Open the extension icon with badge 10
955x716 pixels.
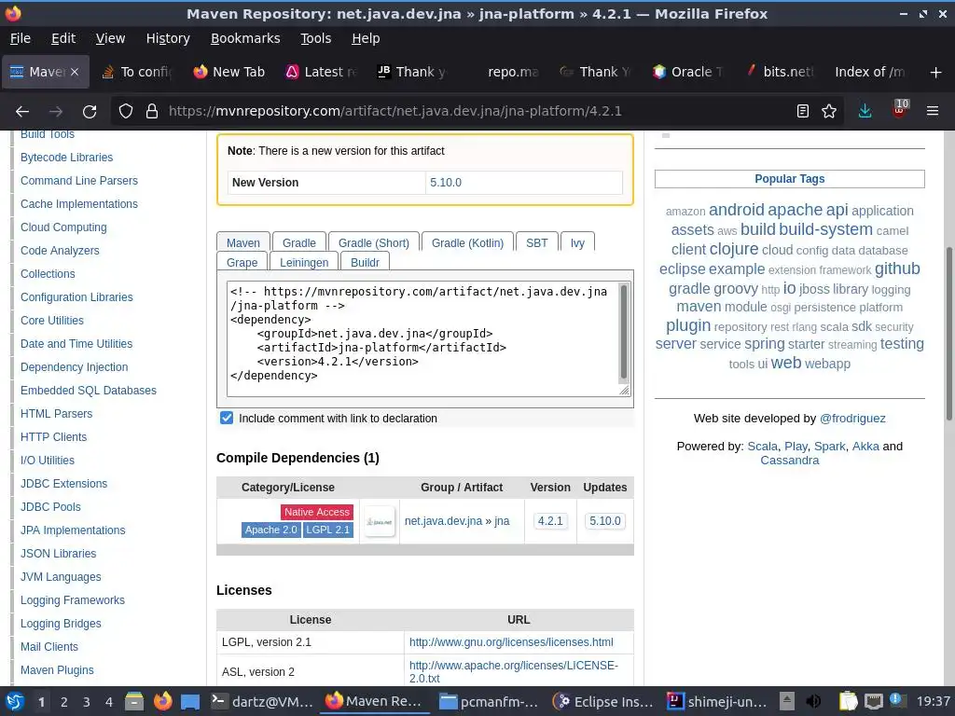coord(900,110)
